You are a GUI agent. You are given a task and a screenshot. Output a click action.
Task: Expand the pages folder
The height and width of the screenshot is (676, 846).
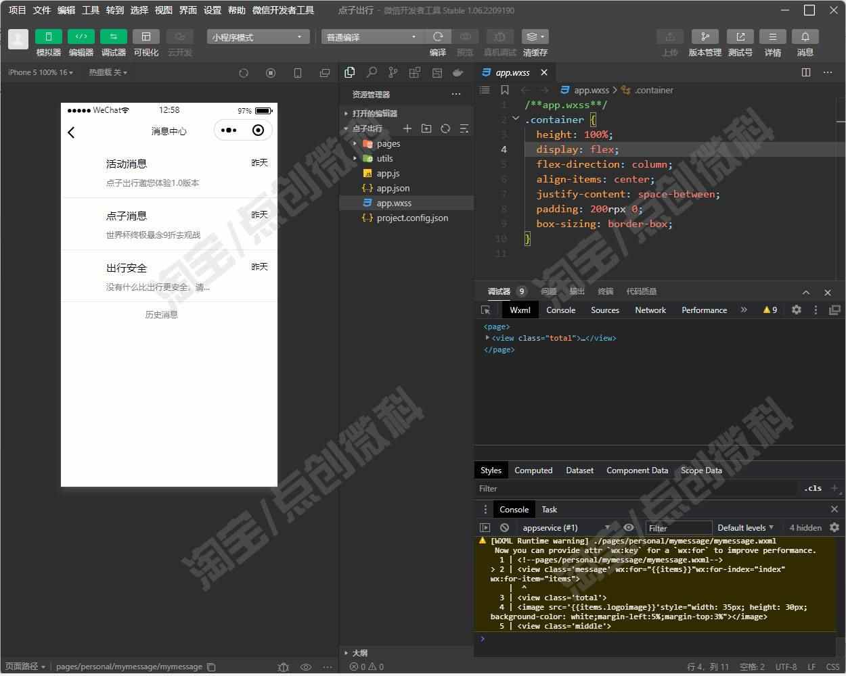tap(406, 143)
